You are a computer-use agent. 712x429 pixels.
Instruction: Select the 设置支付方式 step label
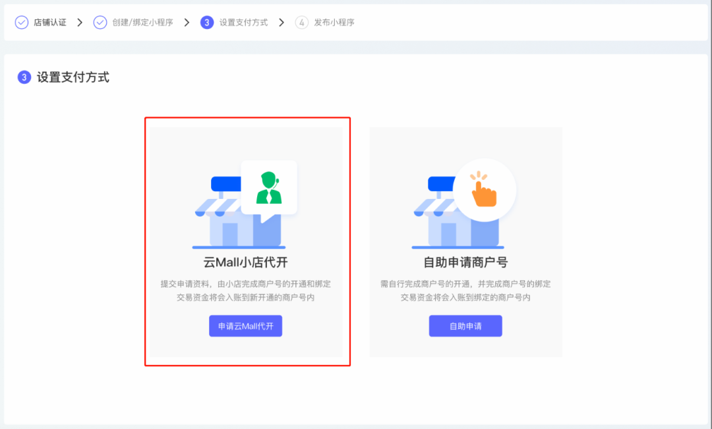click(243, 22)
